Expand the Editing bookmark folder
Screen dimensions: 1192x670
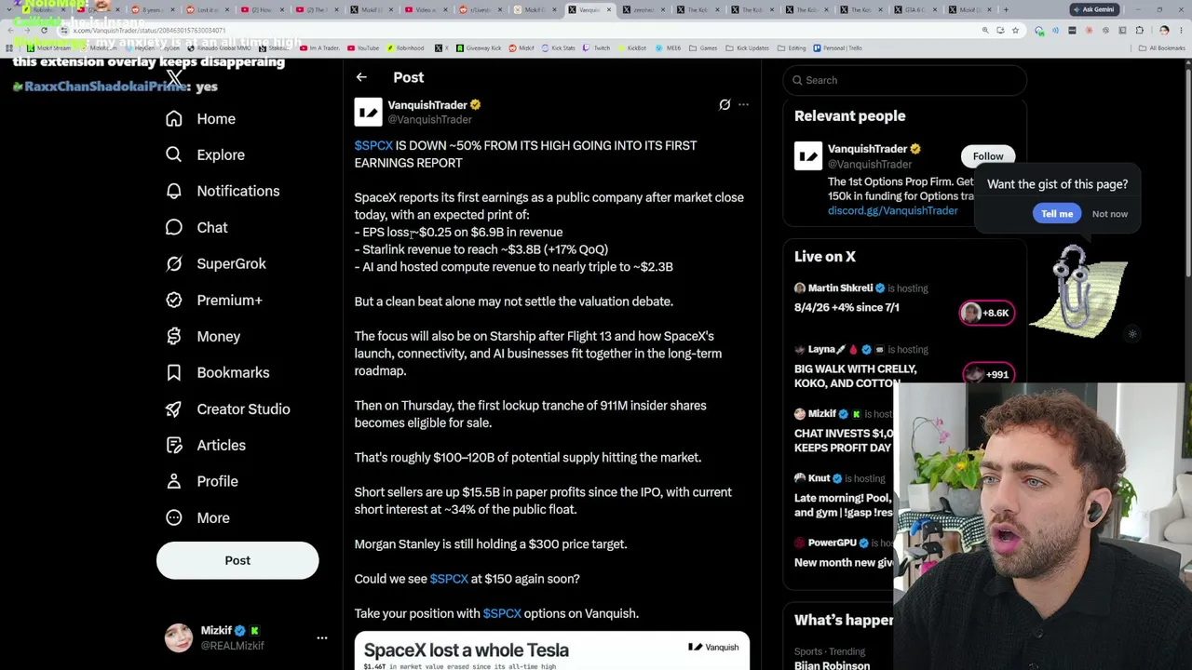[x=792, y=48]
